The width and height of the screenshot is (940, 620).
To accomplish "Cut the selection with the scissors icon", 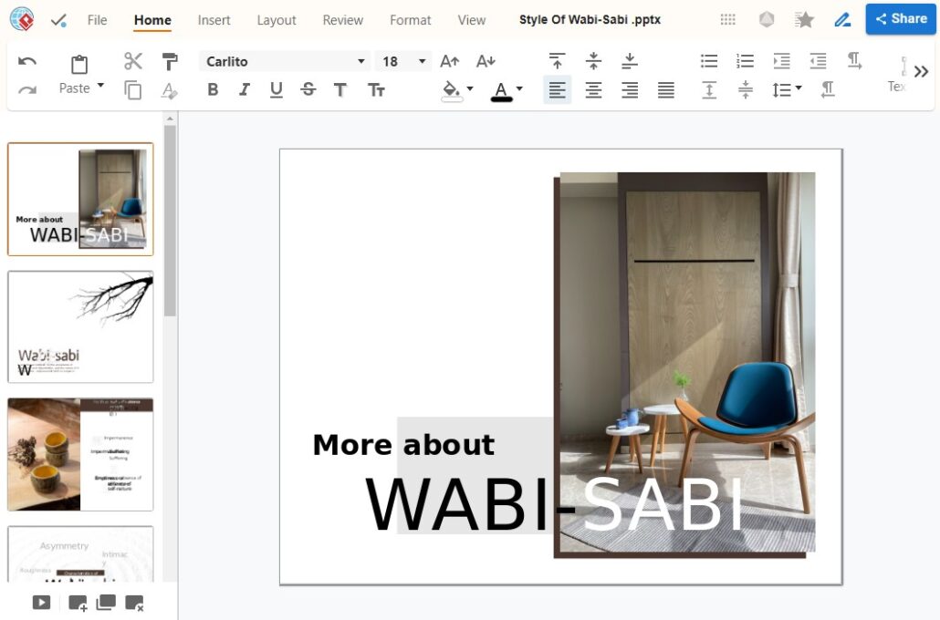I will click(133, 60).
